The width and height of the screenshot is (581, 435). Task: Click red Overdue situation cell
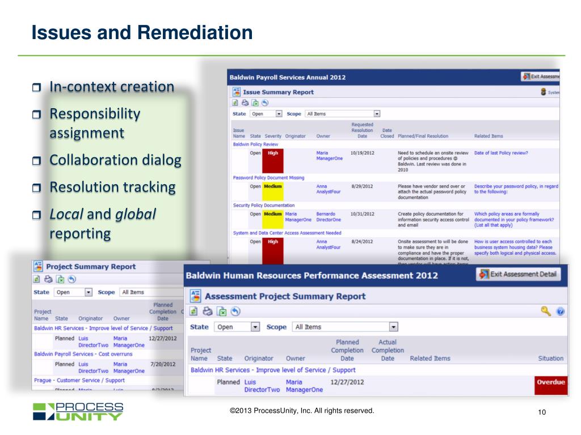point(550,385)
